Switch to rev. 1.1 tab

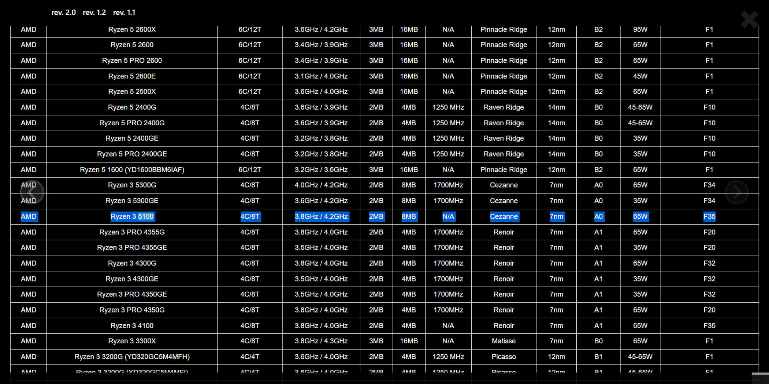(124, 12)
